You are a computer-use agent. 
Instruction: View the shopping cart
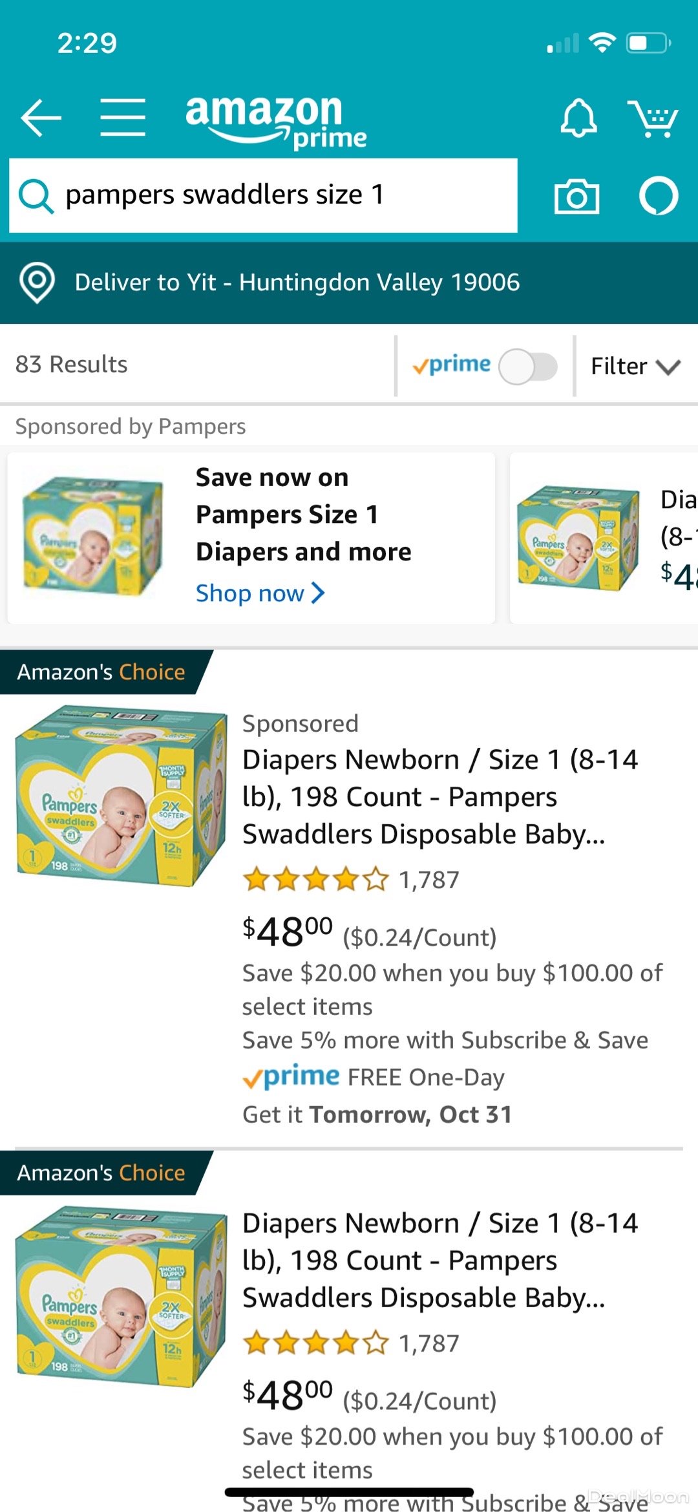click(x=653, y=118)
